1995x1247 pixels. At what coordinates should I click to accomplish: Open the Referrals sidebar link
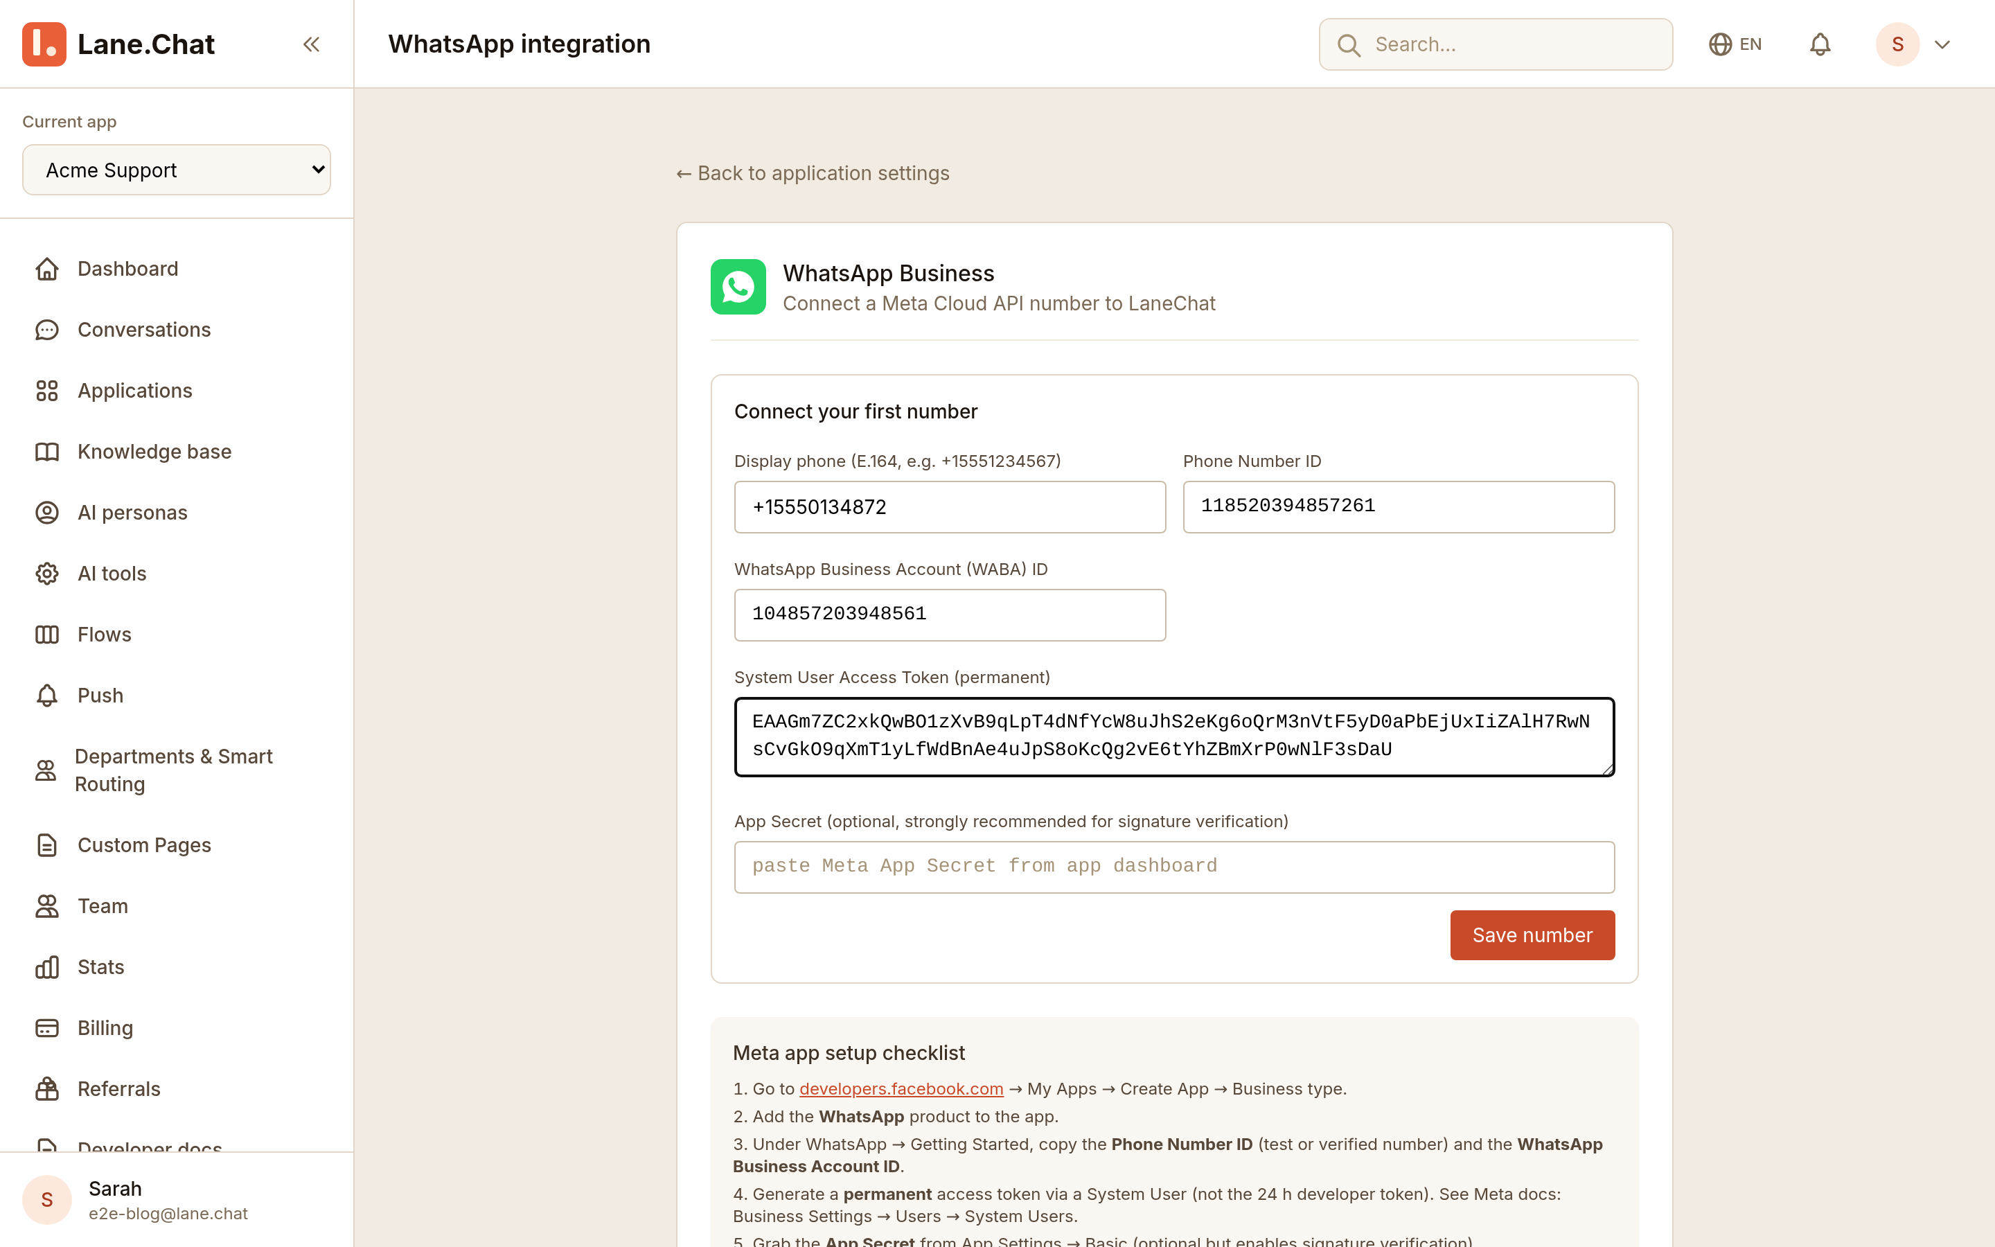tap(177, 1090)
